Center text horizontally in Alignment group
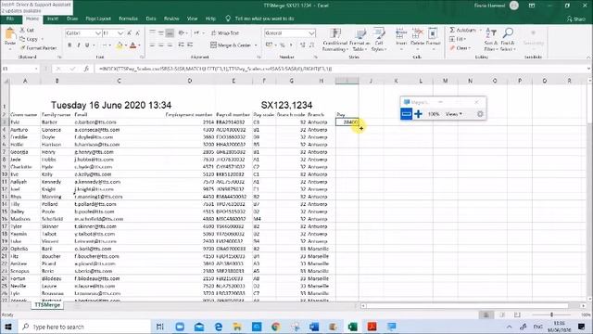593x334 pixels. 161,45
